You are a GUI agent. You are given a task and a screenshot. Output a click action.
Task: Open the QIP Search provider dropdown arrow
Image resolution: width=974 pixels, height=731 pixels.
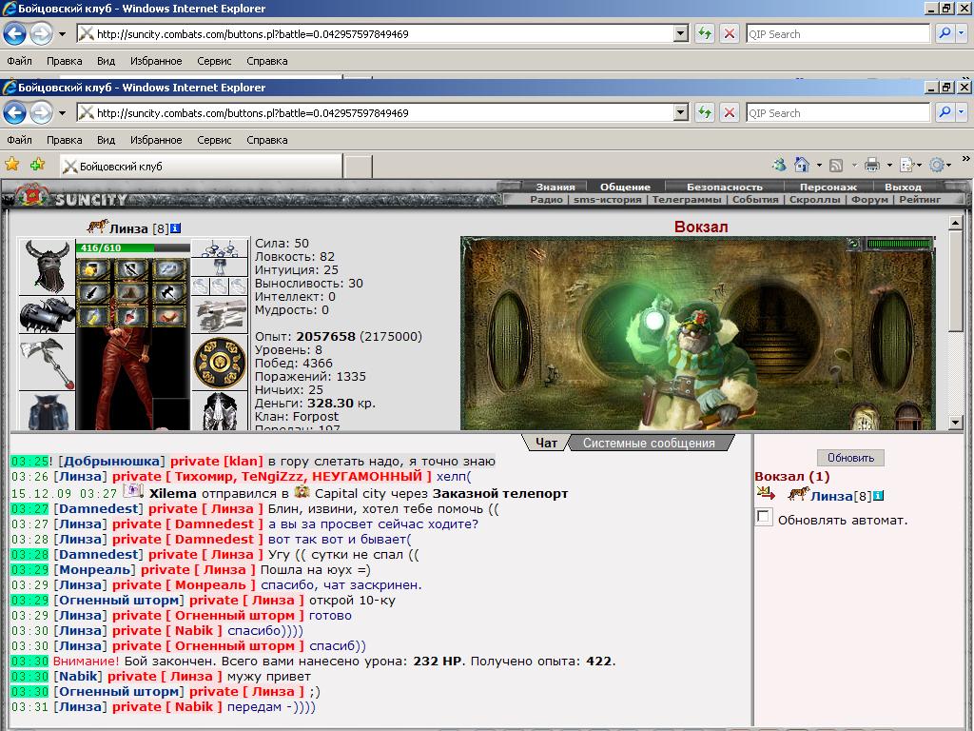(962, 112)
